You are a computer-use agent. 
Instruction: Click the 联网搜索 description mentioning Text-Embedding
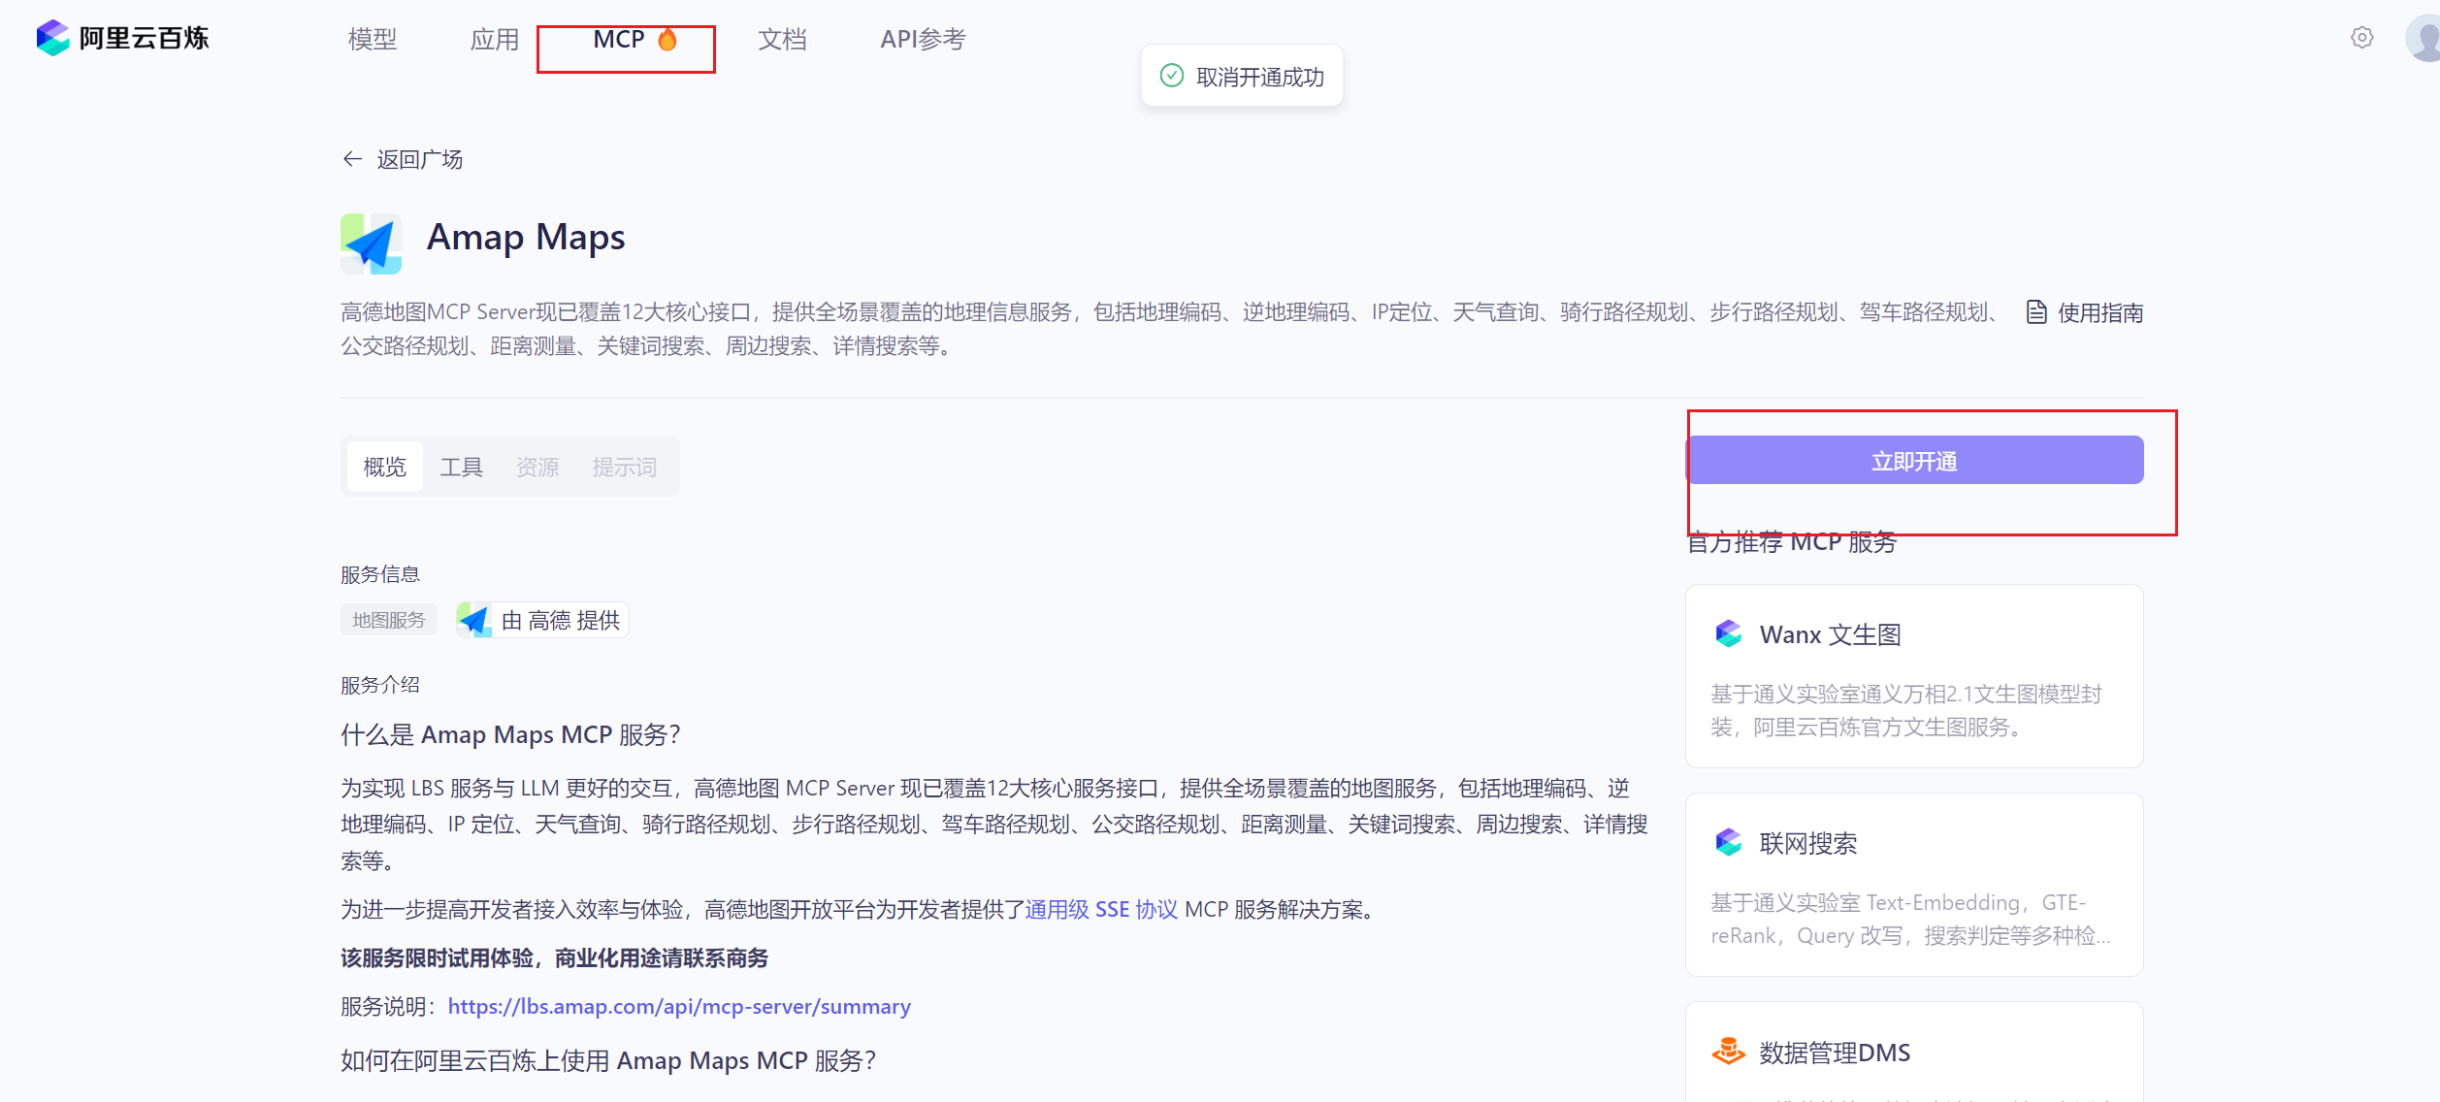click(x=1910, y=919)
